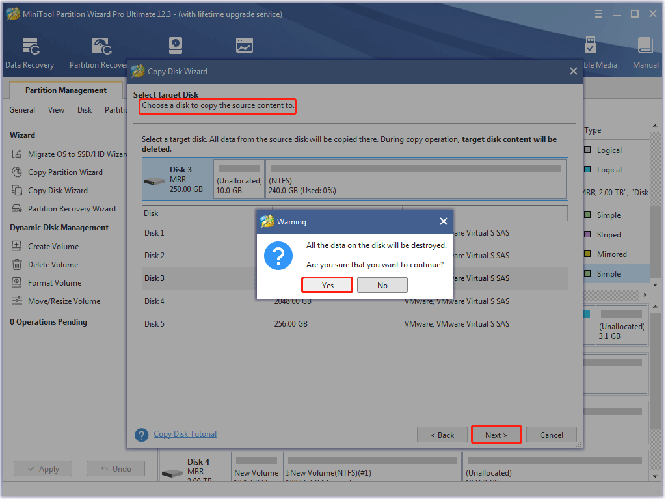The height and width of the screenshot is (501, 668).
Task: Select Disk 2 row in target disk list
Action: click(356, 256)
